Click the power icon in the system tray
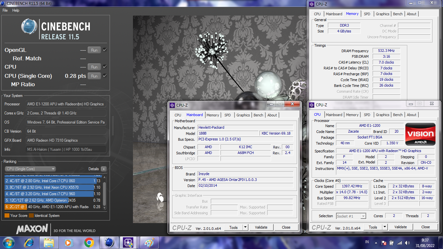Image resolution: width=443 pixels, height=249 pixels. (392, 243)
